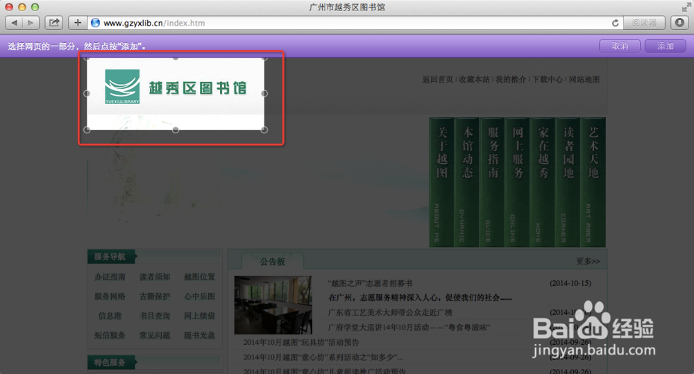This screenshot has width=694, height=374.
Task: Open the 常见问题 service link
Action: (x=155, y=335)
